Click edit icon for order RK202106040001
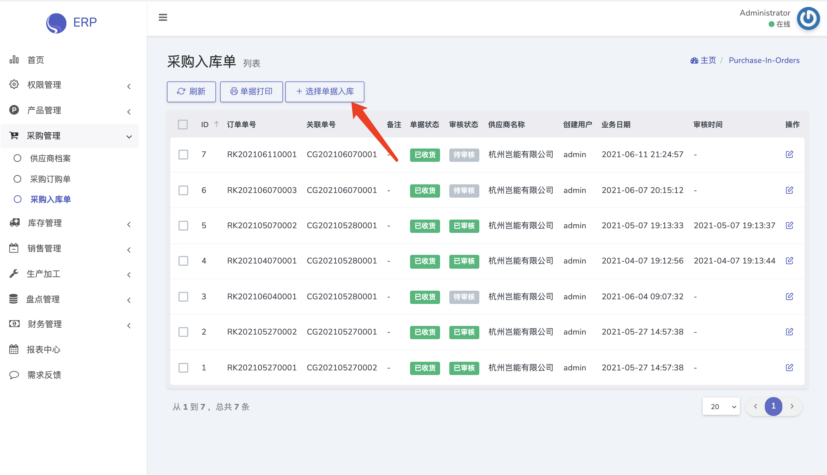827x475 pixels. [x=789, y=296]
